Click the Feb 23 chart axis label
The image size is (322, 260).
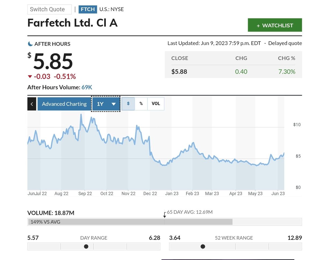click(x=192, y=193)
